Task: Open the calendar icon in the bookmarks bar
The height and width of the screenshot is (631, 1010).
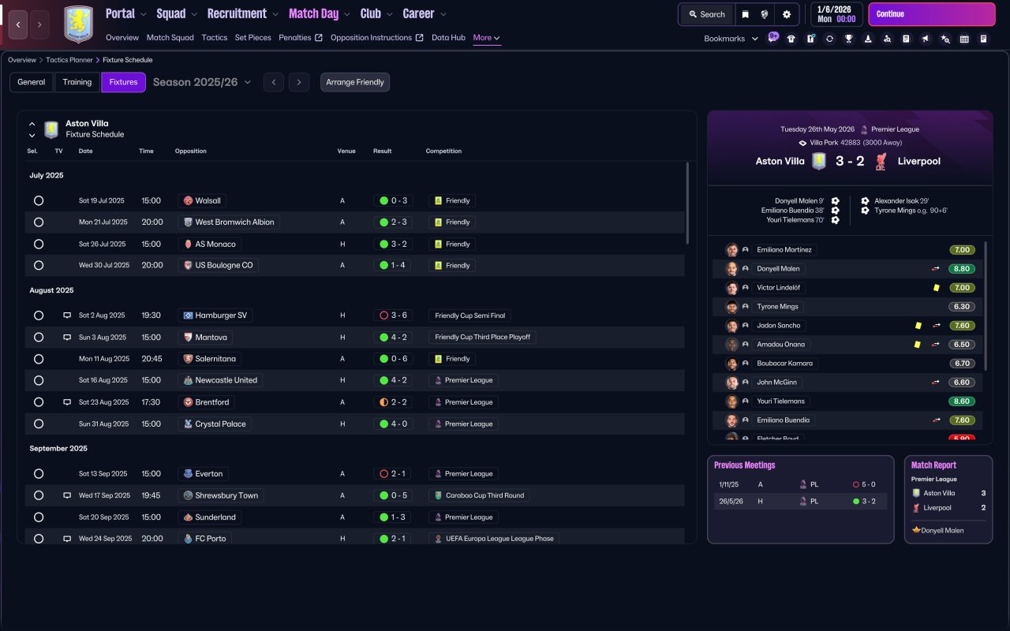Action: 964,39
